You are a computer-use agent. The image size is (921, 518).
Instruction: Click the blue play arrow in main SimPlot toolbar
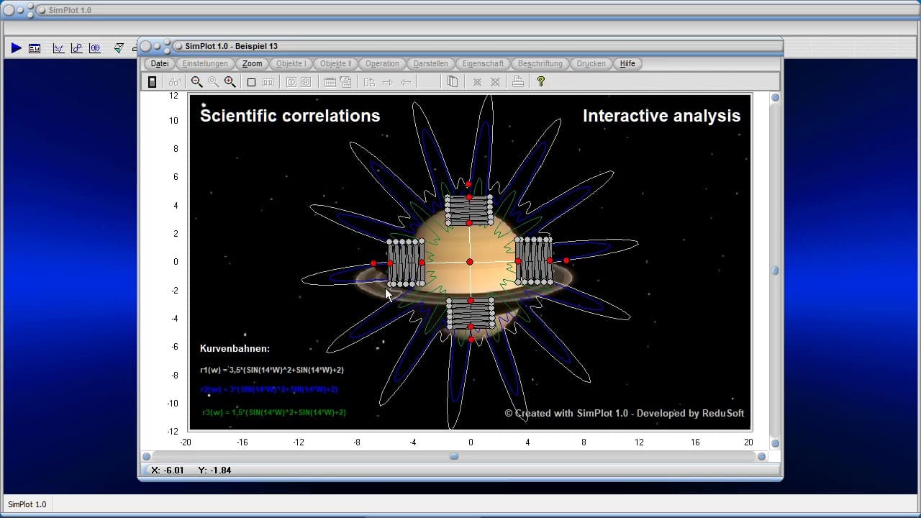16,48
